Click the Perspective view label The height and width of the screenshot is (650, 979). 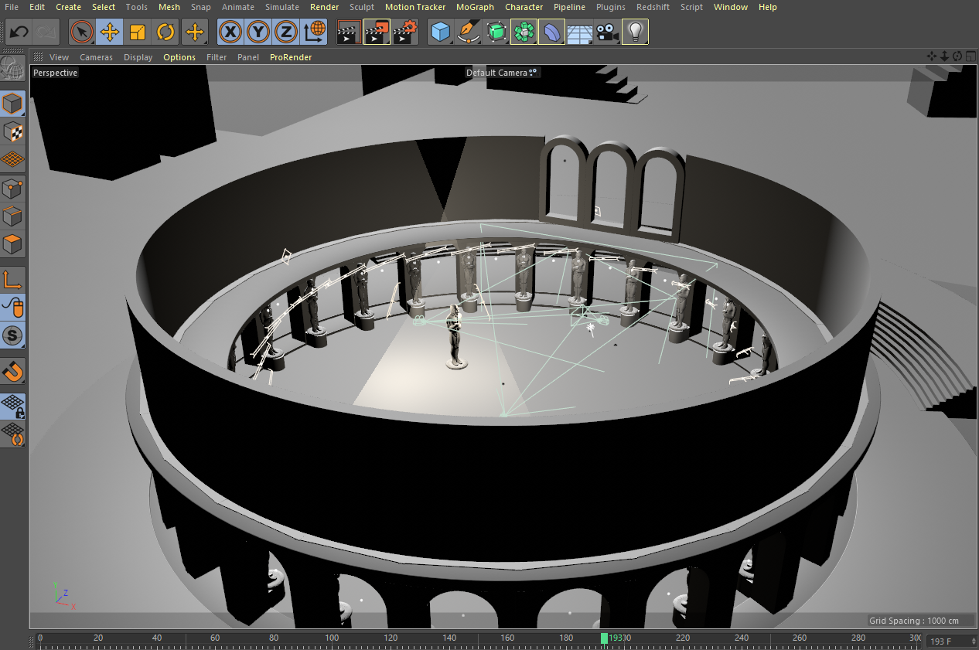pos(55,73)
